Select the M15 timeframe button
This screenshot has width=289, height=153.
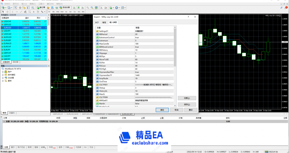coord(58,12)
